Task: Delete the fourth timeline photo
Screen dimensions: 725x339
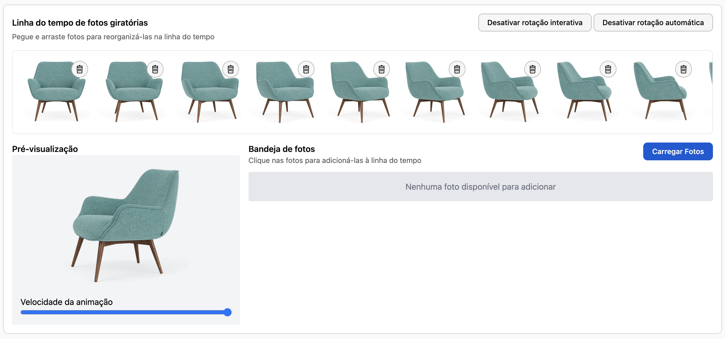Action: 306,69
